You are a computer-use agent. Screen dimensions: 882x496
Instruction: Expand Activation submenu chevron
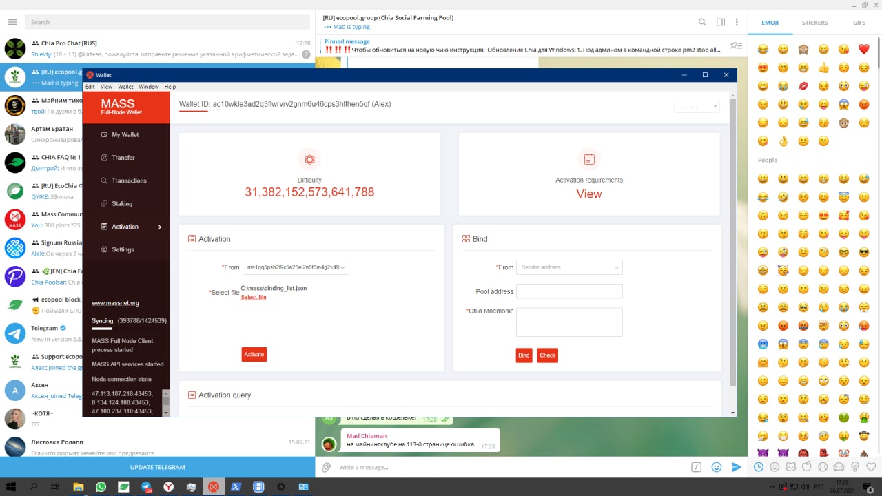tap(160, 227)
